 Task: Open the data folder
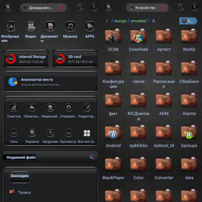tap(189, 164)
